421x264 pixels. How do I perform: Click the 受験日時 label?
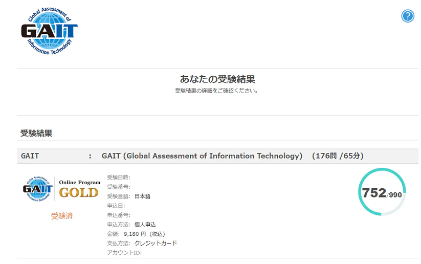tap(119, 177)
